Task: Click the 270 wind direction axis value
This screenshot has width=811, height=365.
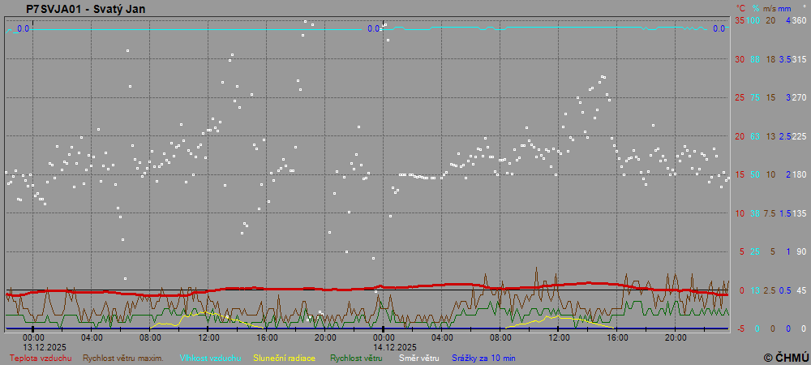Action: click(x=799, y=97)
